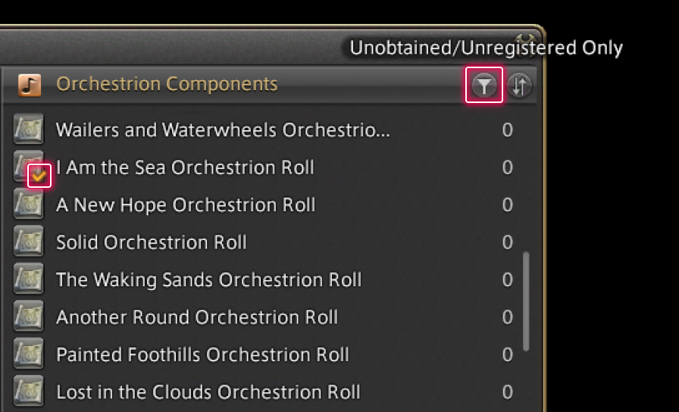Click the Orchestrion Components music note icon

point(30,84)
